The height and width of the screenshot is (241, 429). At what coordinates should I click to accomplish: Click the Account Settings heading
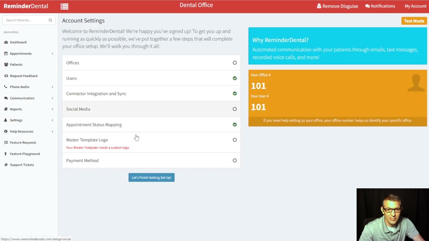(83, 20)
